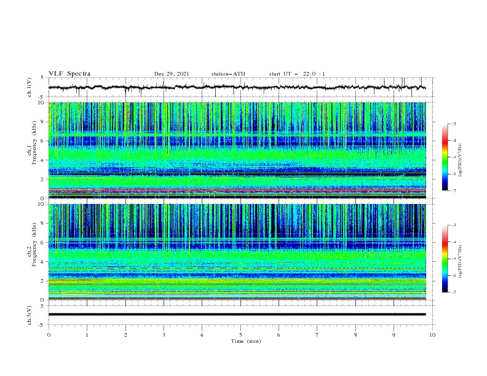Click the ch.2 colorbar 'log(PSD)(V²/Hz)' label

click(x=460, y=261)
